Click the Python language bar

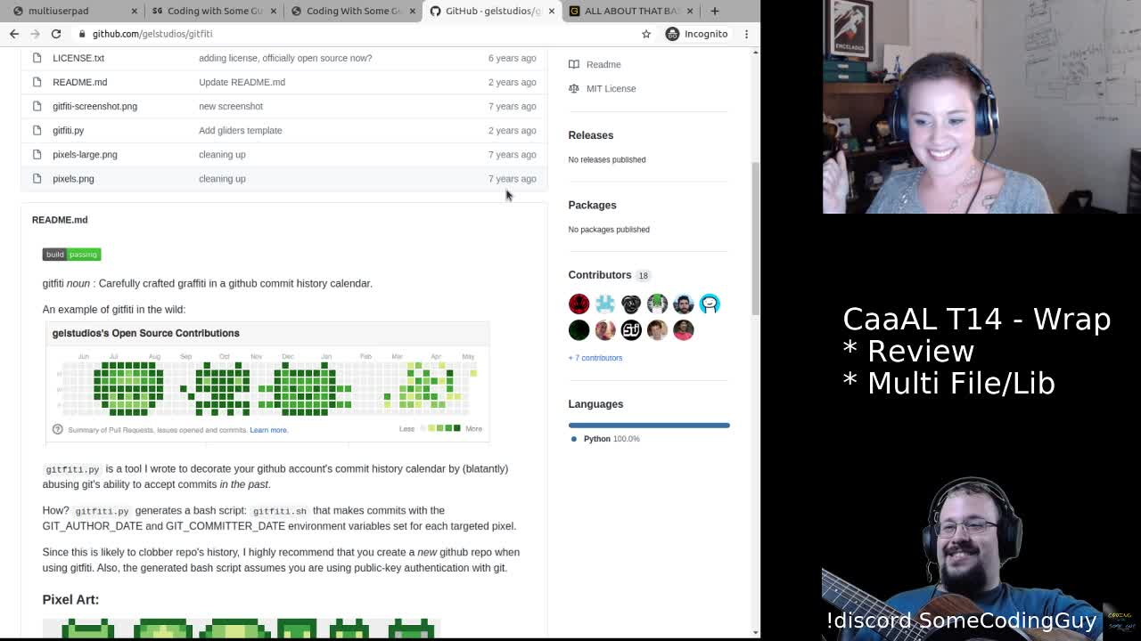[649, 426]
